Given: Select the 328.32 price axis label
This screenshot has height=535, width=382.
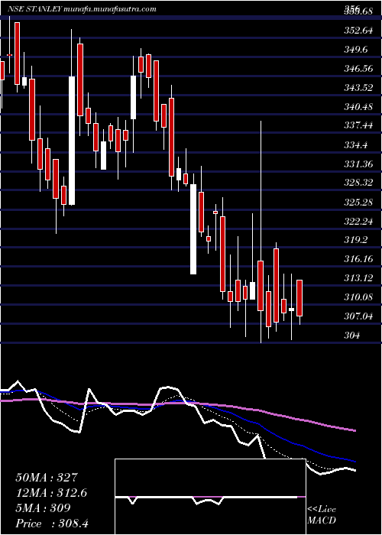Looking at the screenshot, I should (358, 183).
